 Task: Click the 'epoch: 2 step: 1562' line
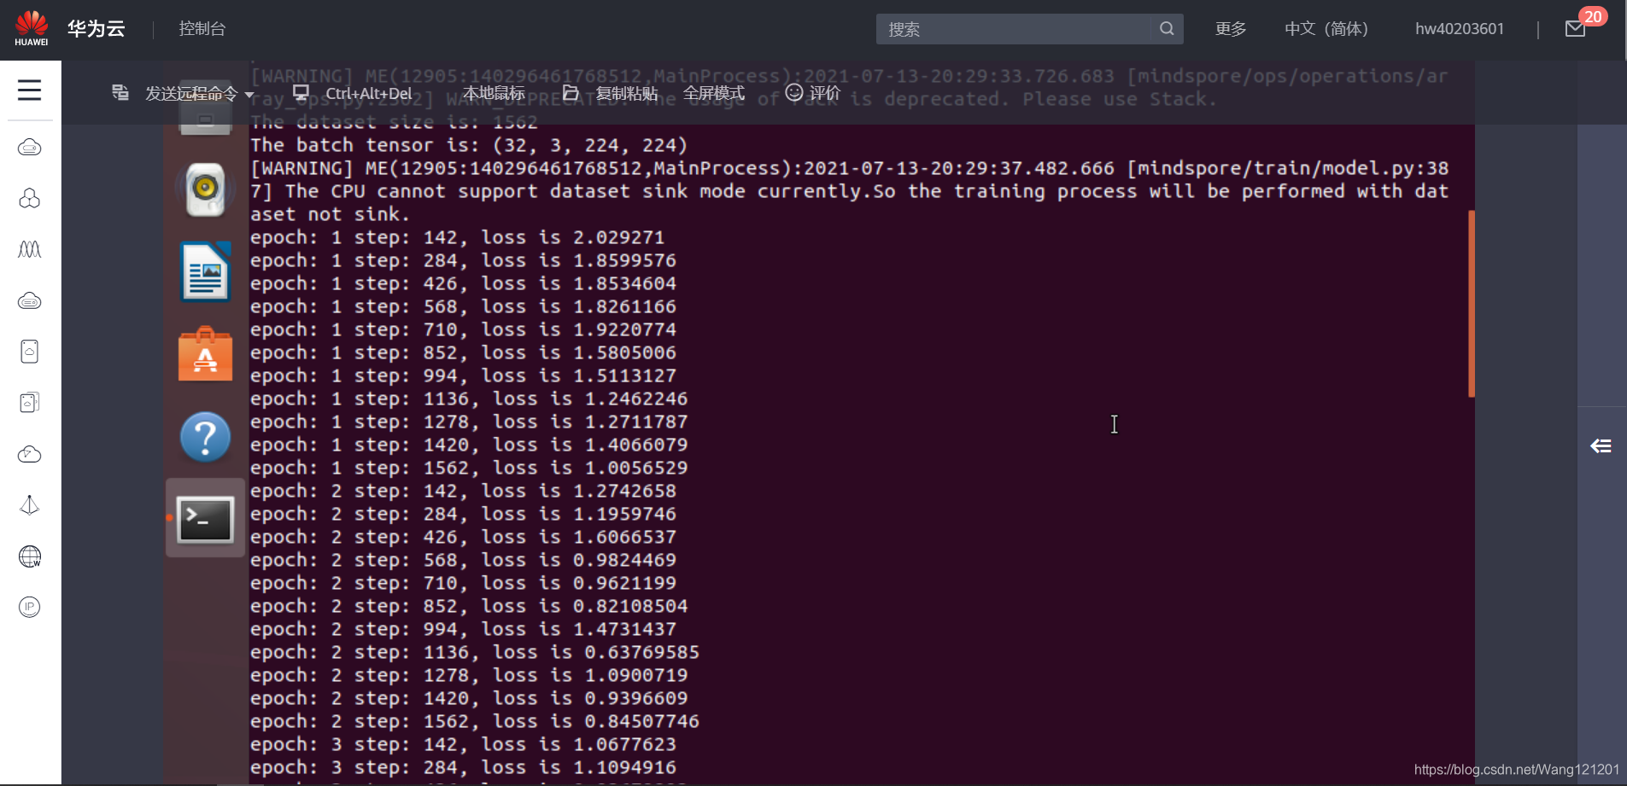(x=474, y=722)
